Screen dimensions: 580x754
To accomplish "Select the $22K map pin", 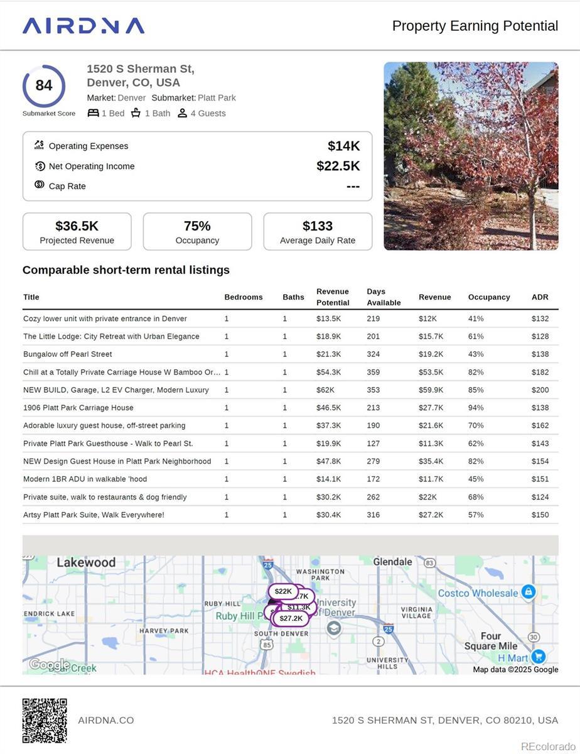I will point(283,591).
